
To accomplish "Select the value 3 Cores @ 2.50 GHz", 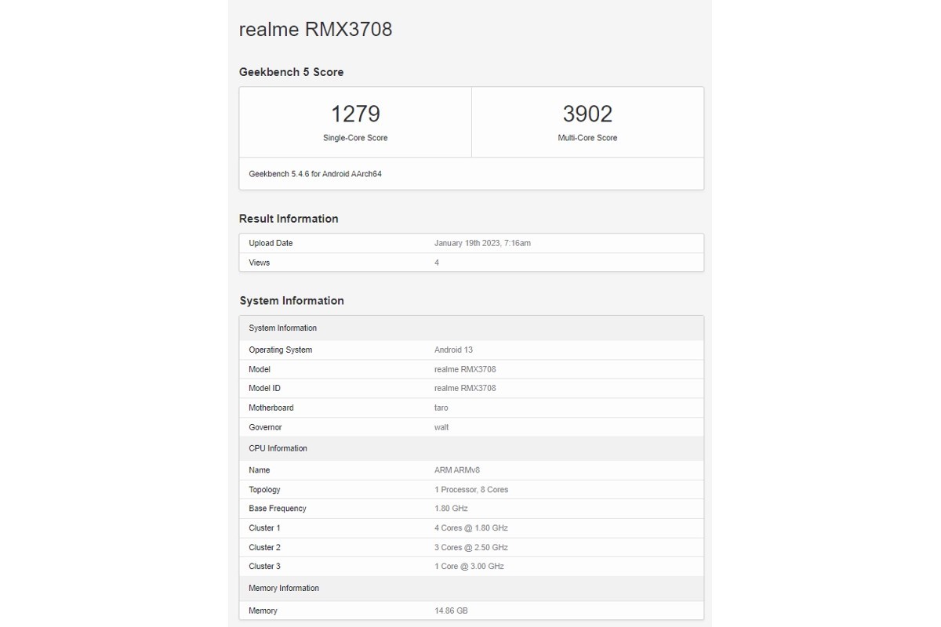I will 471,548.
